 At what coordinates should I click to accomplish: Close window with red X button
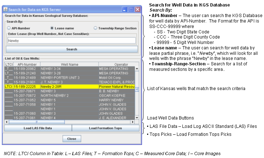(x=138, y=9)
